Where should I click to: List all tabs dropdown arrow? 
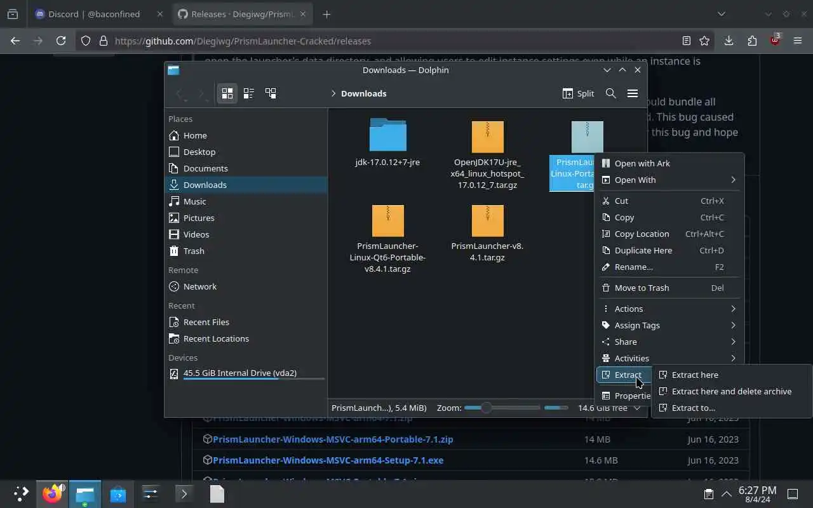(x=722, y=14)
